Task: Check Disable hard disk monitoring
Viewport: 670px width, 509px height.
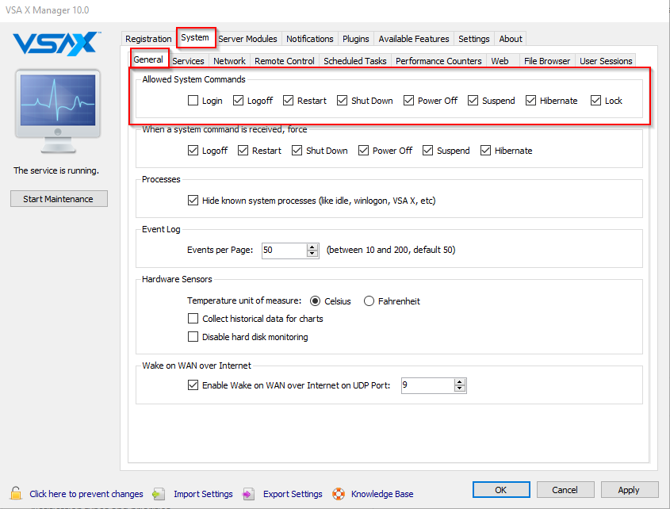Action: click(x=193, y=337)
